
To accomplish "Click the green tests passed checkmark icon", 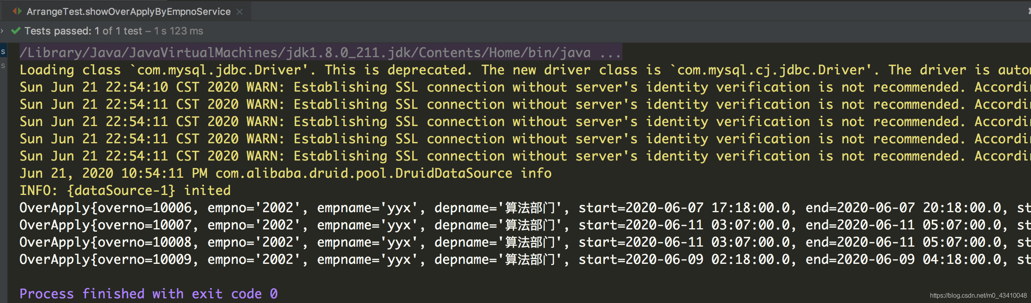I will pos(16,31).
